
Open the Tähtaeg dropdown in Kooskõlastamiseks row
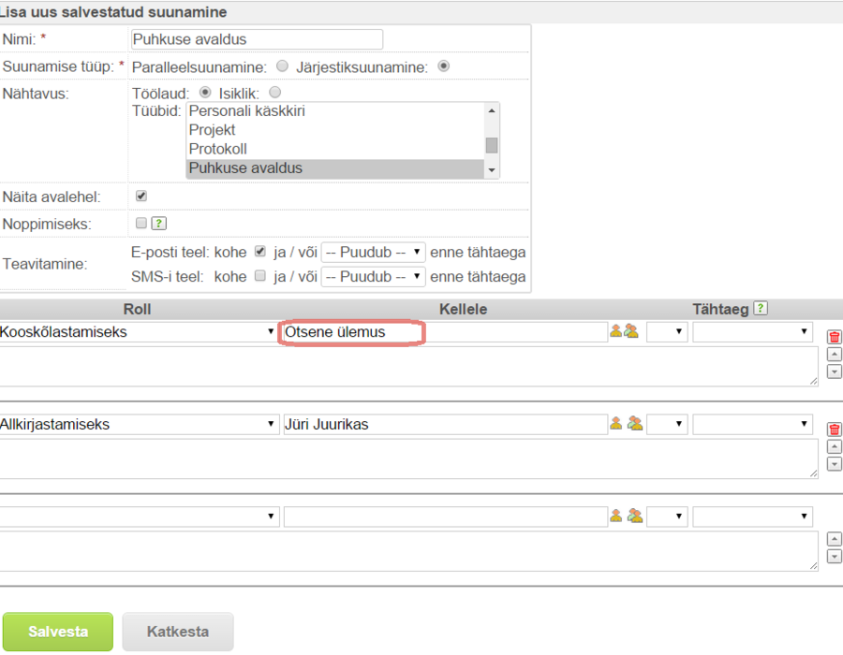[x=752, y=332]
